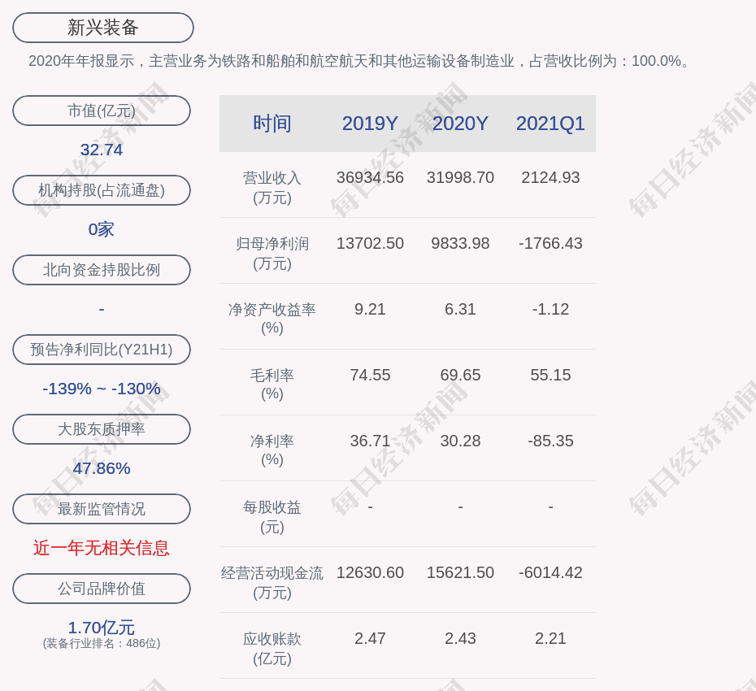
Task: Click the 归母净利润(万元) row label
Action: point(272,253)
